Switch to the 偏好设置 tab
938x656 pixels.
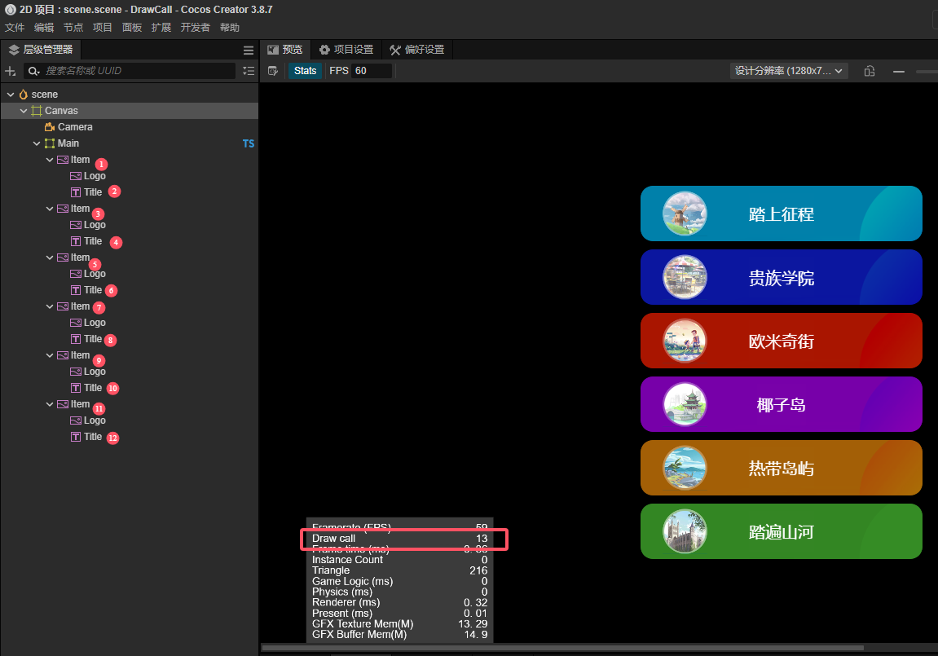pyautogui.click(x=417, y=50)
